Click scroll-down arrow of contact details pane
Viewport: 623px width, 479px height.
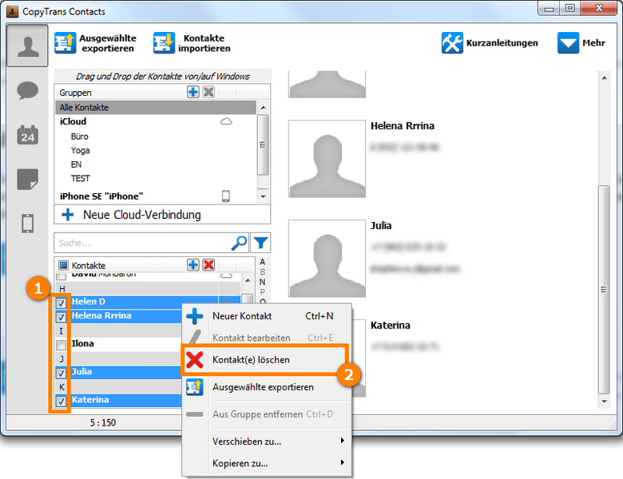tap(605, 402)
